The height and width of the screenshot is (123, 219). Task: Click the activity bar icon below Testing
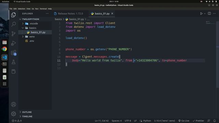(x=13, y=71)
